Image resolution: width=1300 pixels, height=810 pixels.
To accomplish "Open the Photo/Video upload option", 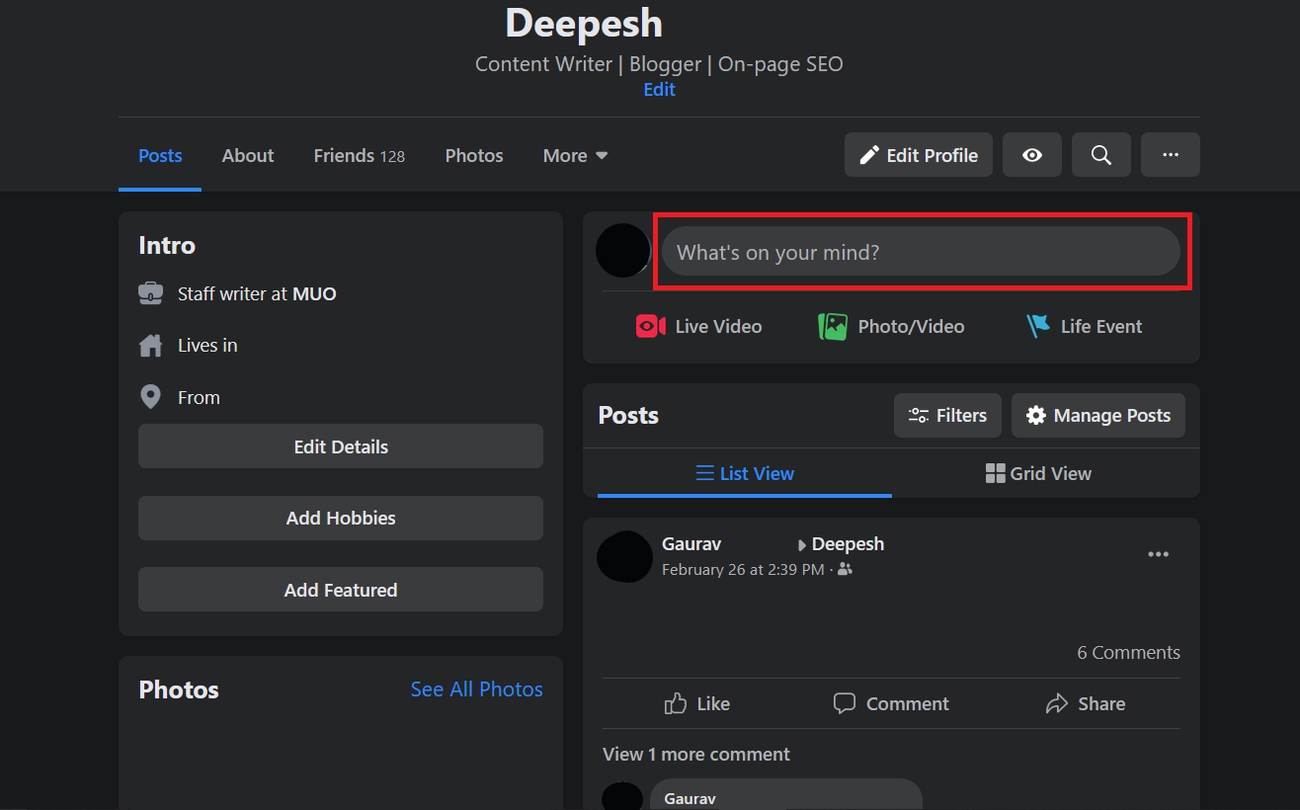I will pos(890,326).
